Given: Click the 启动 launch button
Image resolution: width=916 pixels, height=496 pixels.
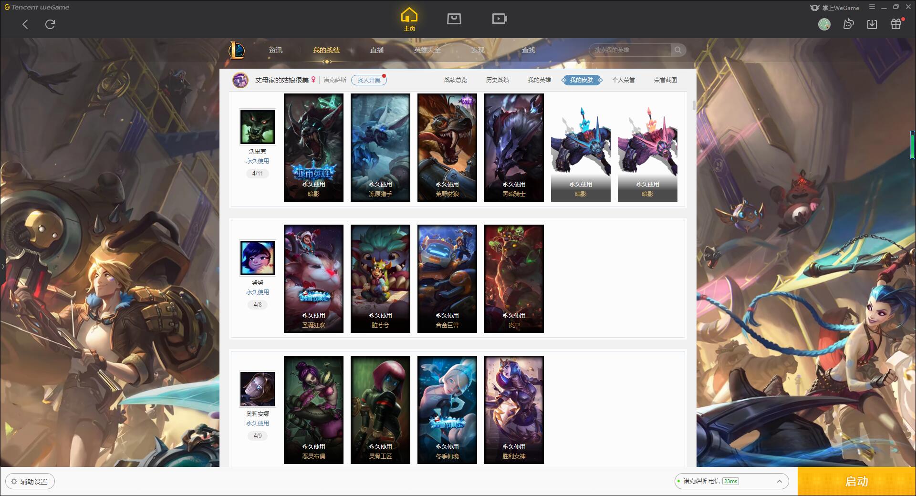Looking at the screenshot, I should click(x=856, y=482).
